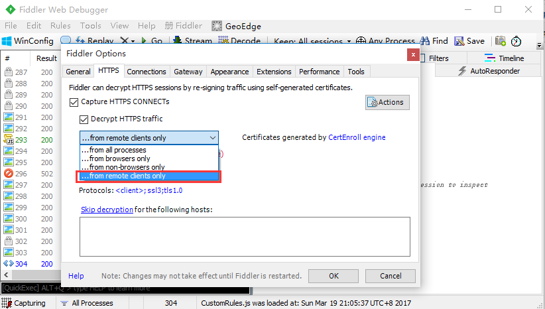
Task: Open the Help menu in menu bar
Action: [x=147, y=26]
